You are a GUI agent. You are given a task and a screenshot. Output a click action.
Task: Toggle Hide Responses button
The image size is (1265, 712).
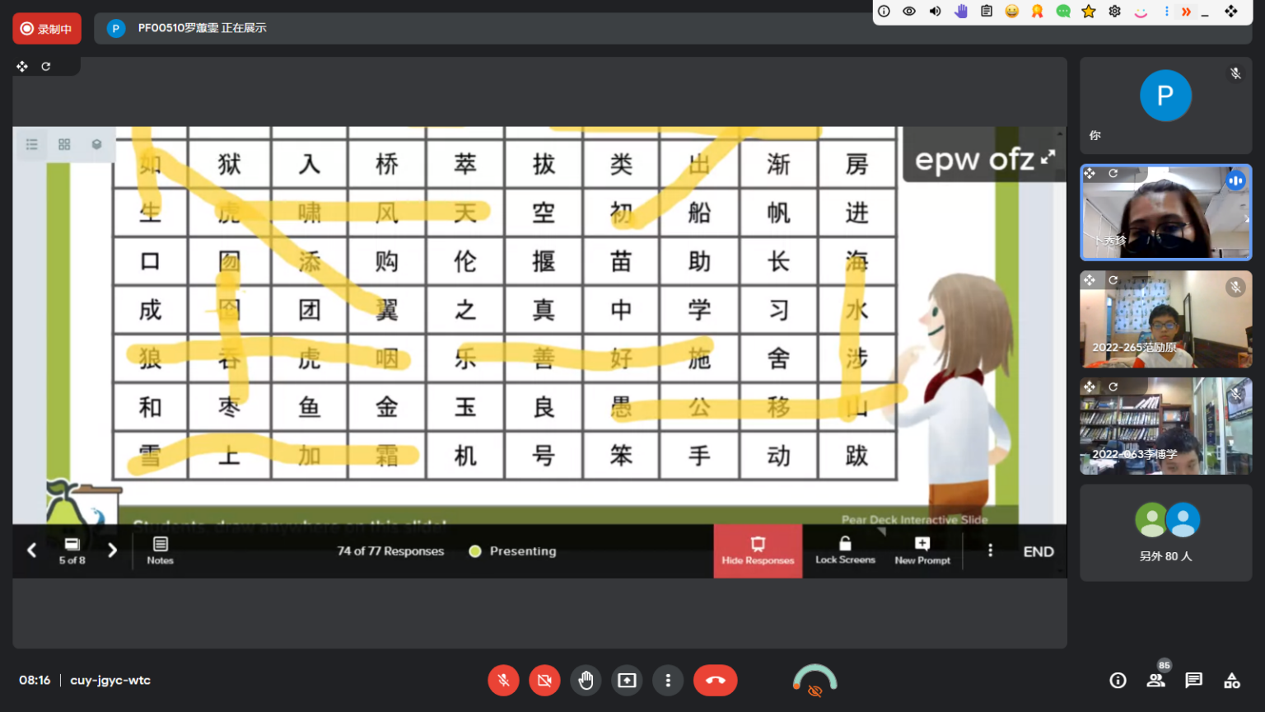[758, 550]
